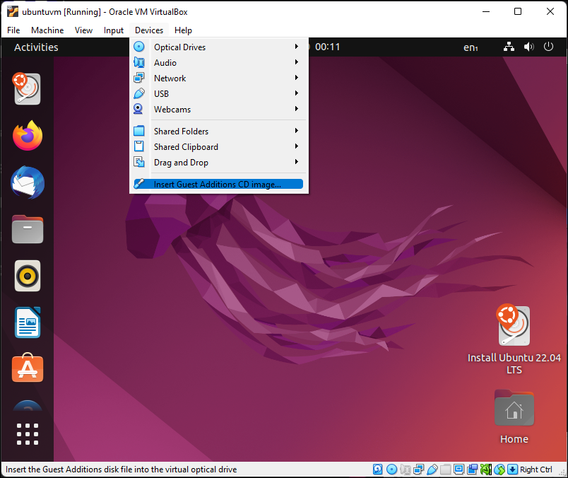Select Insert Guest Additions CD image
This screenshot has height=478, width=568.
(218, 185)
